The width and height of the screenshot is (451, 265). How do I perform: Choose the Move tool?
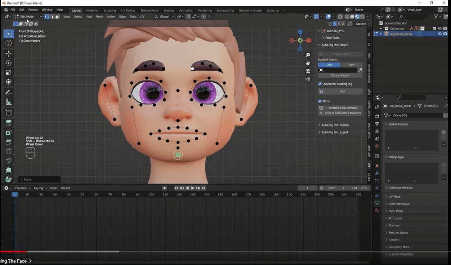[x=9, y=54]
